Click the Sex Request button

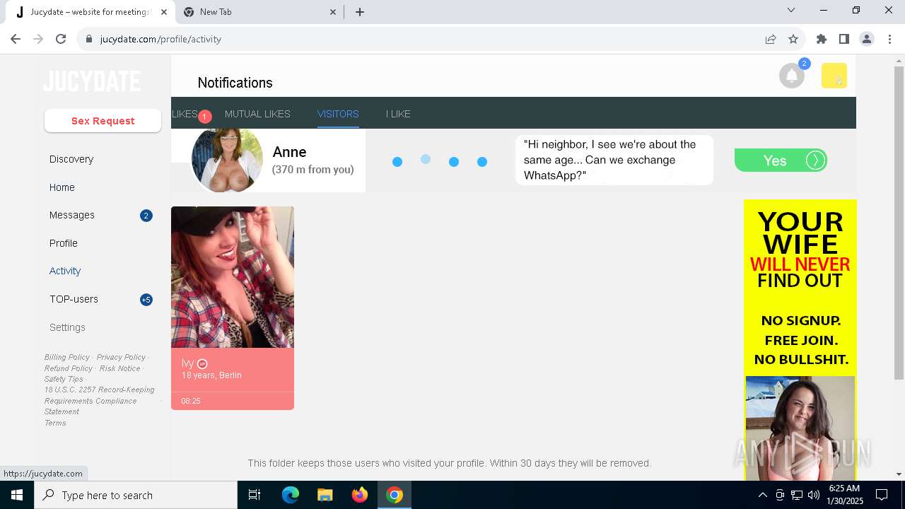(103, 121)
